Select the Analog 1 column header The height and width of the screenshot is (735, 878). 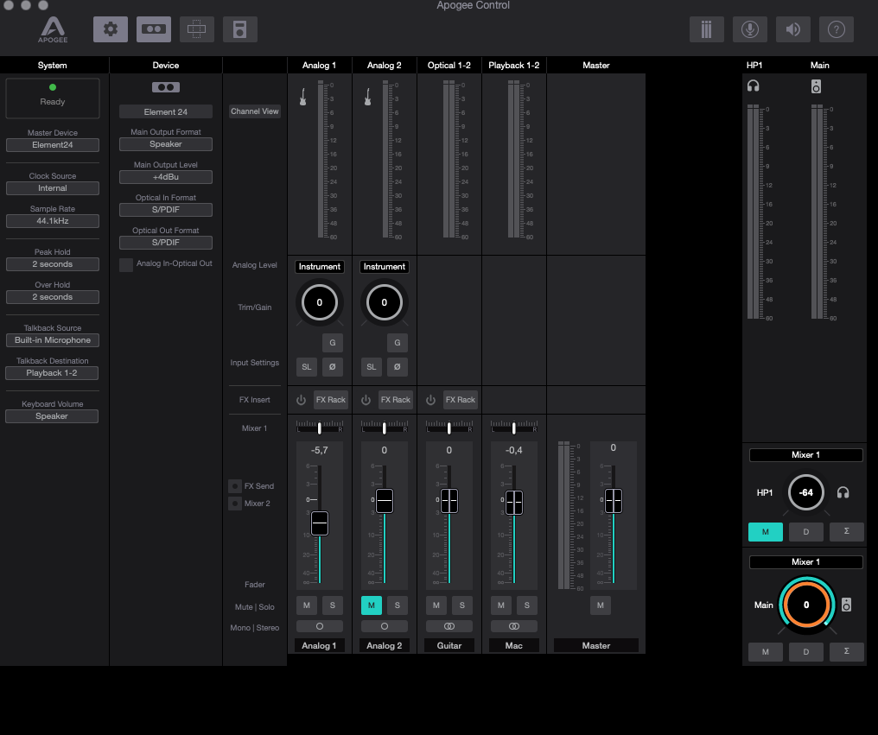(319, 65)
